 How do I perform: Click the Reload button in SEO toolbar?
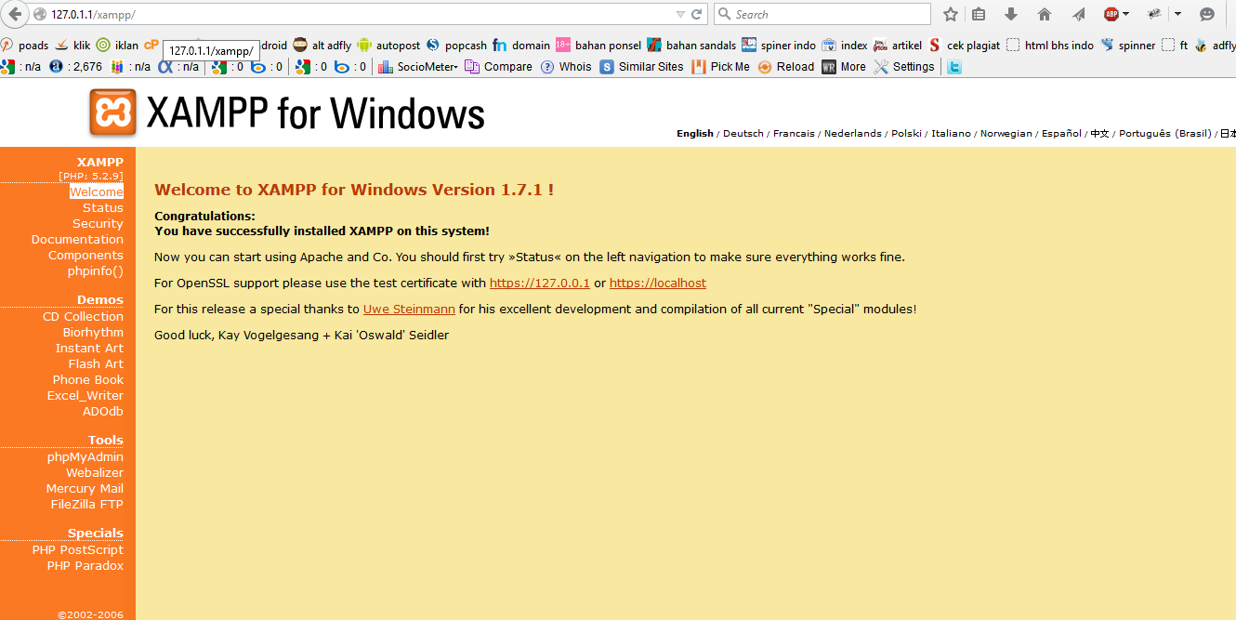click(785, 67)
